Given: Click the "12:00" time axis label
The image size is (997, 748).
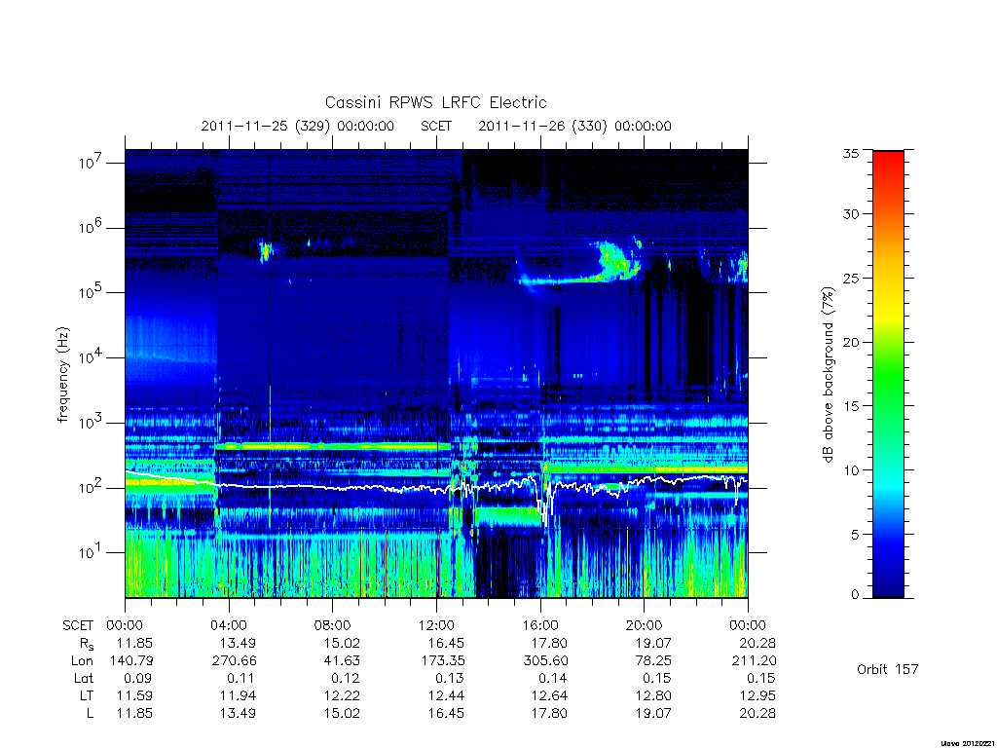Looking at the screenshot, I should [x=436, y=625].
